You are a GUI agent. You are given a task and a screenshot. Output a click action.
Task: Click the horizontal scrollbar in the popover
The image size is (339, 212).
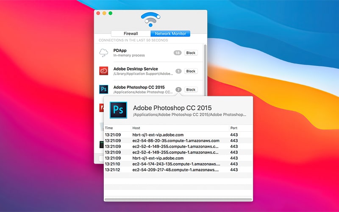pos(178,199)
